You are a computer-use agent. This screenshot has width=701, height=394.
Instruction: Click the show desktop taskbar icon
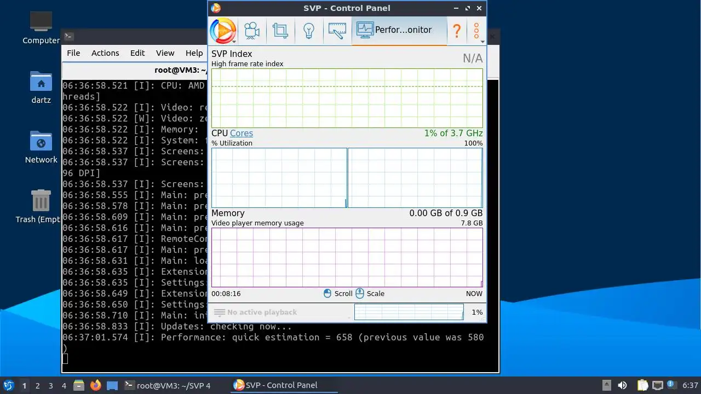[x=112, y=385]
